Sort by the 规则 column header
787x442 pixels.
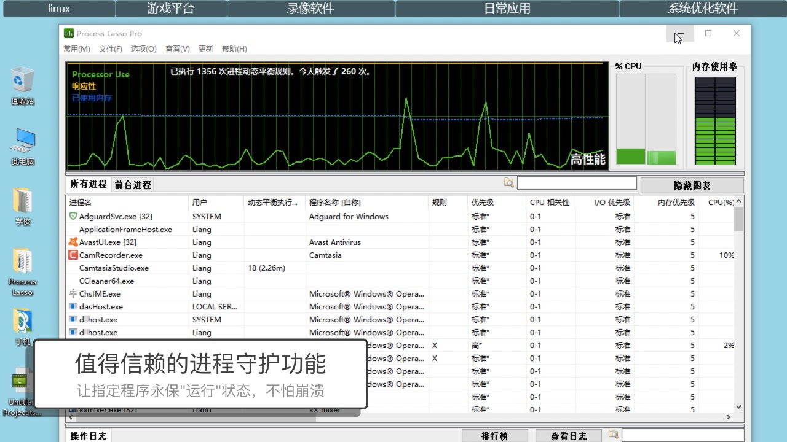coord(448,202)
